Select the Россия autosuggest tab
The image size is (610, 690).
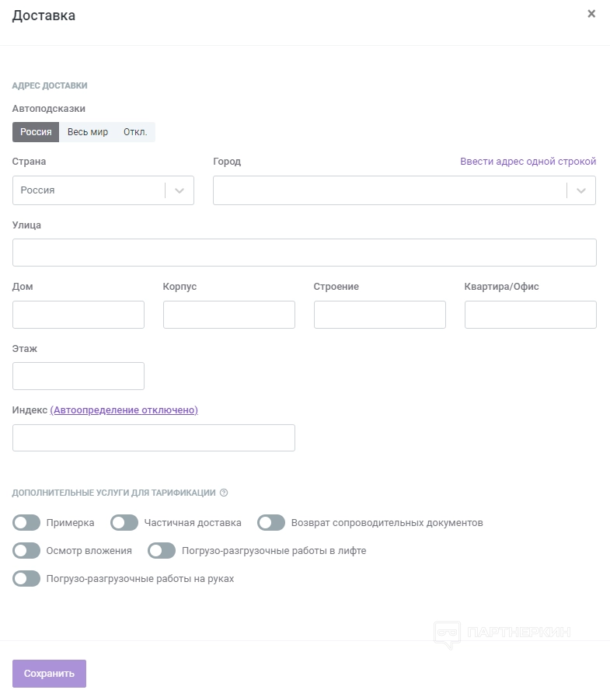click(x=36, y=132)
